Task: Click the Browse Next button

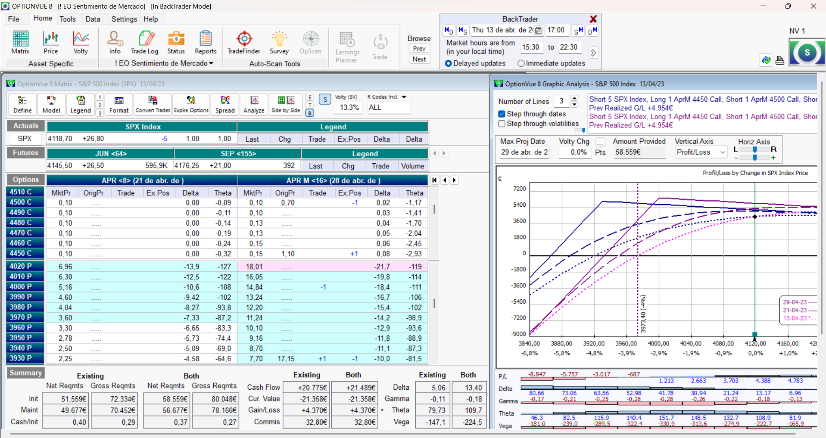Action: (419, 59)
